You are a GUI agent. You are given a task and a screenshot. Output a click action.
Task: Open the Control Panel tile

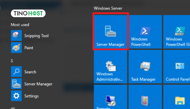(177, 67)
